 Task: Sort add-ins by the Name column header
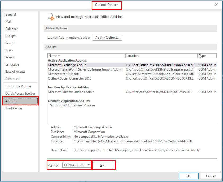(x=53, y=55)
